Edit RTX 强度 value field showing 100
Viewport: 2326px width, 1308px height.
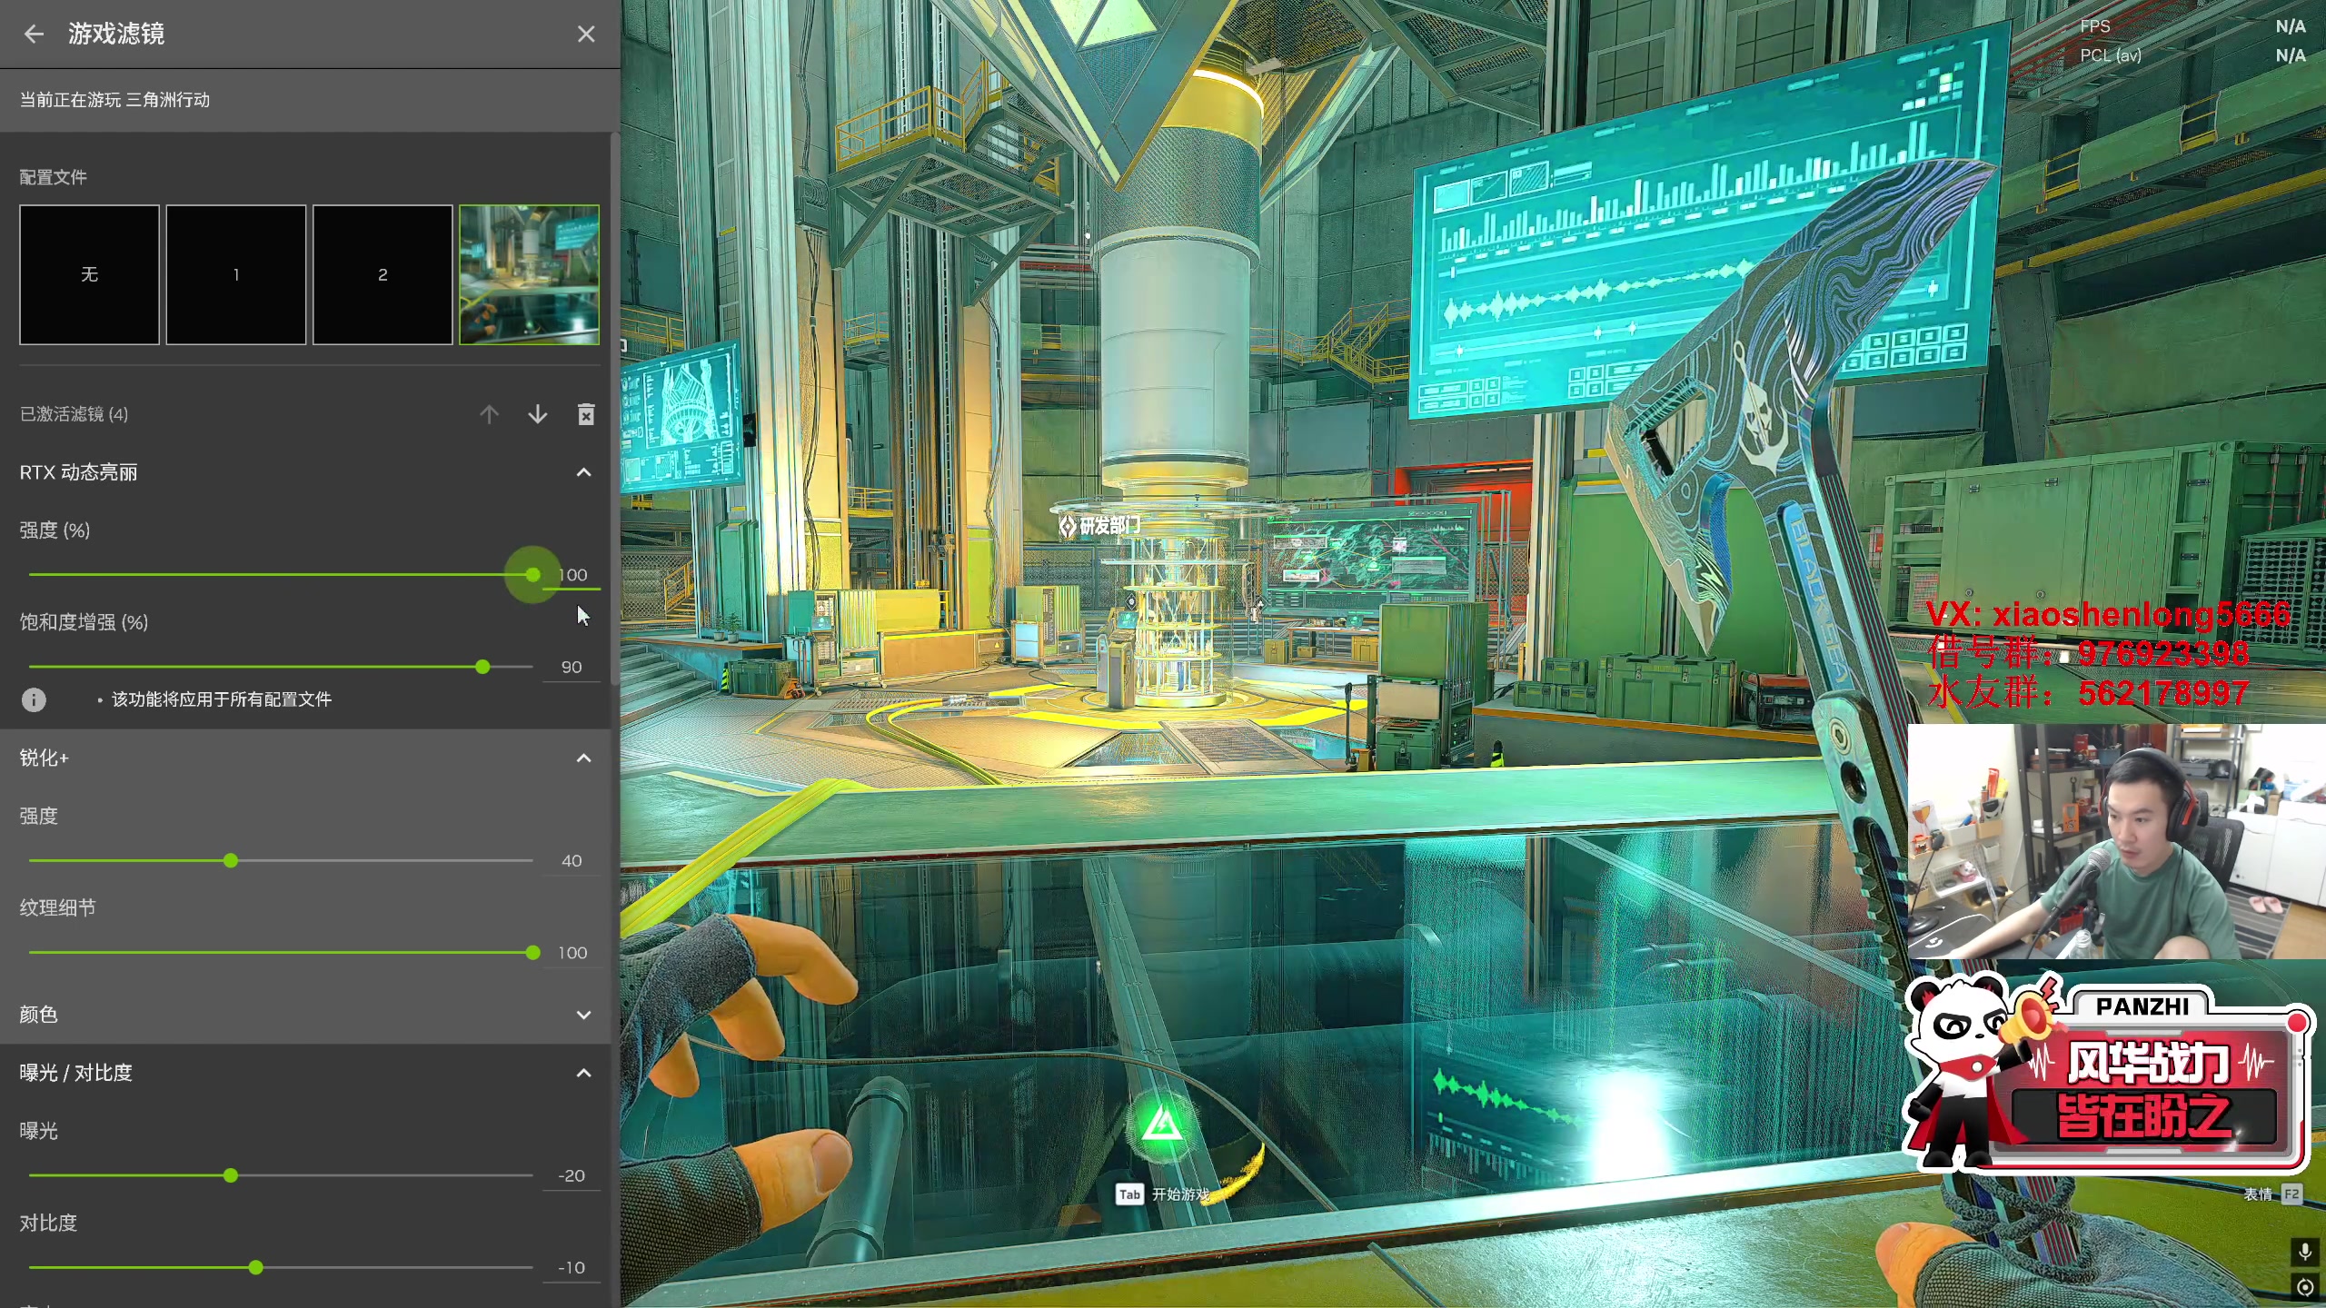click(x=572, y=575)
